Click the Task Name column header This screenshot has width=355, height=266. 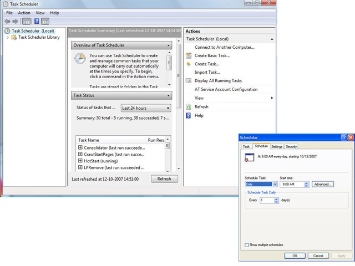pyautogui.click(x=111, y=140)
